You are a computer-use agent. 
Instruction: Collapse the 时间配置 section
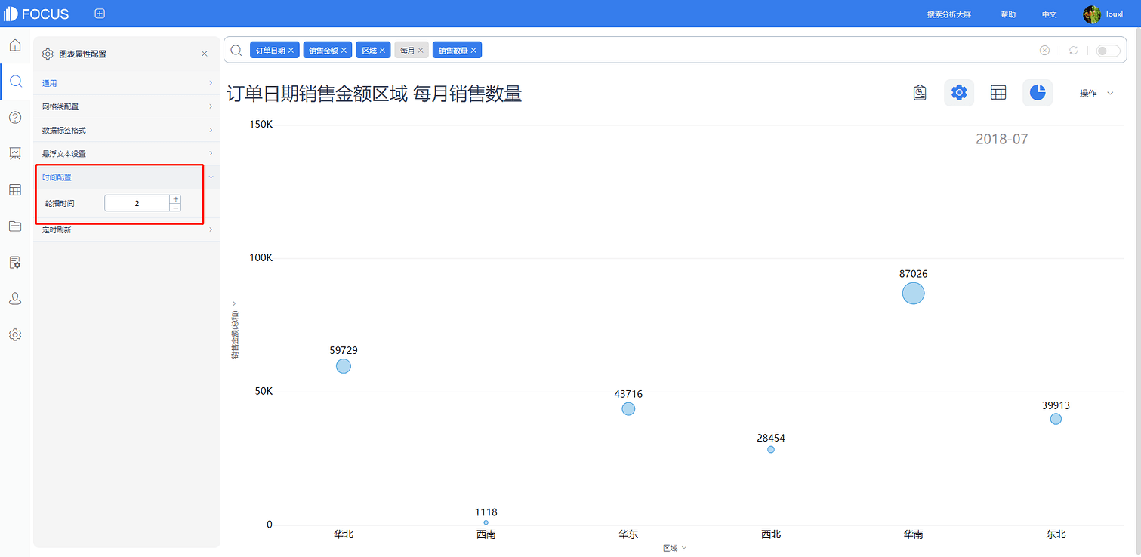[127, 177]
